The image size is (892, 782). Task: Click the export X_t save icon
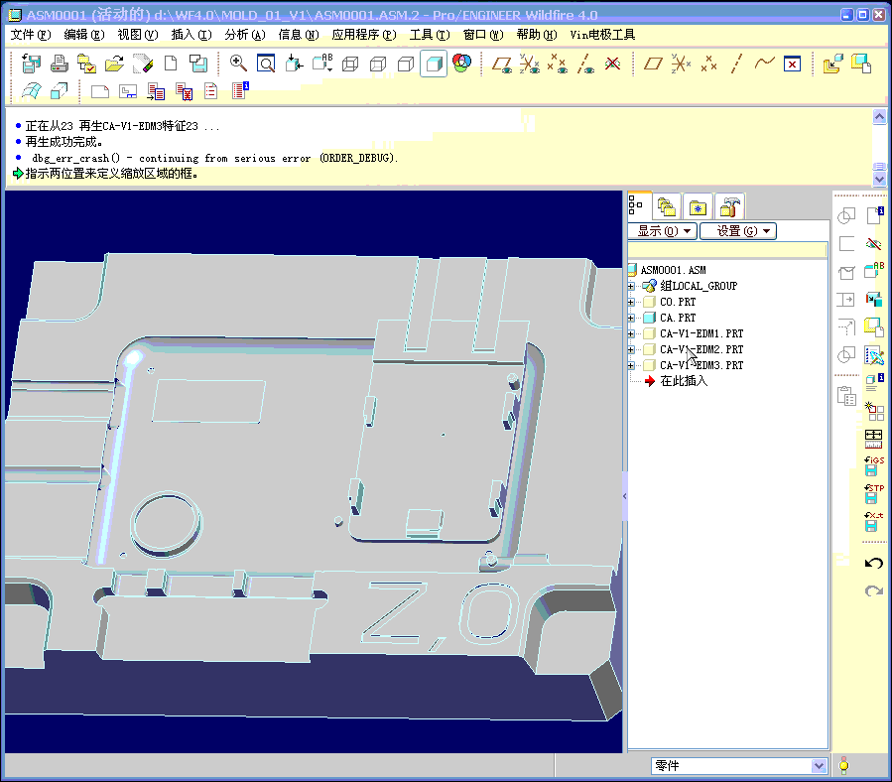pyautogui.click(x=874, y=521)
